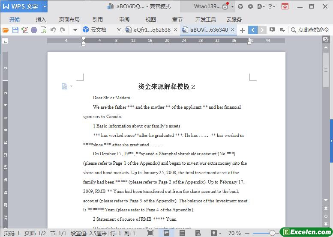This screenshot has width=333, height=237.
Task: Click the vertical scrollbar thumb
Action: pyautogui.click(x=326, y=70)
